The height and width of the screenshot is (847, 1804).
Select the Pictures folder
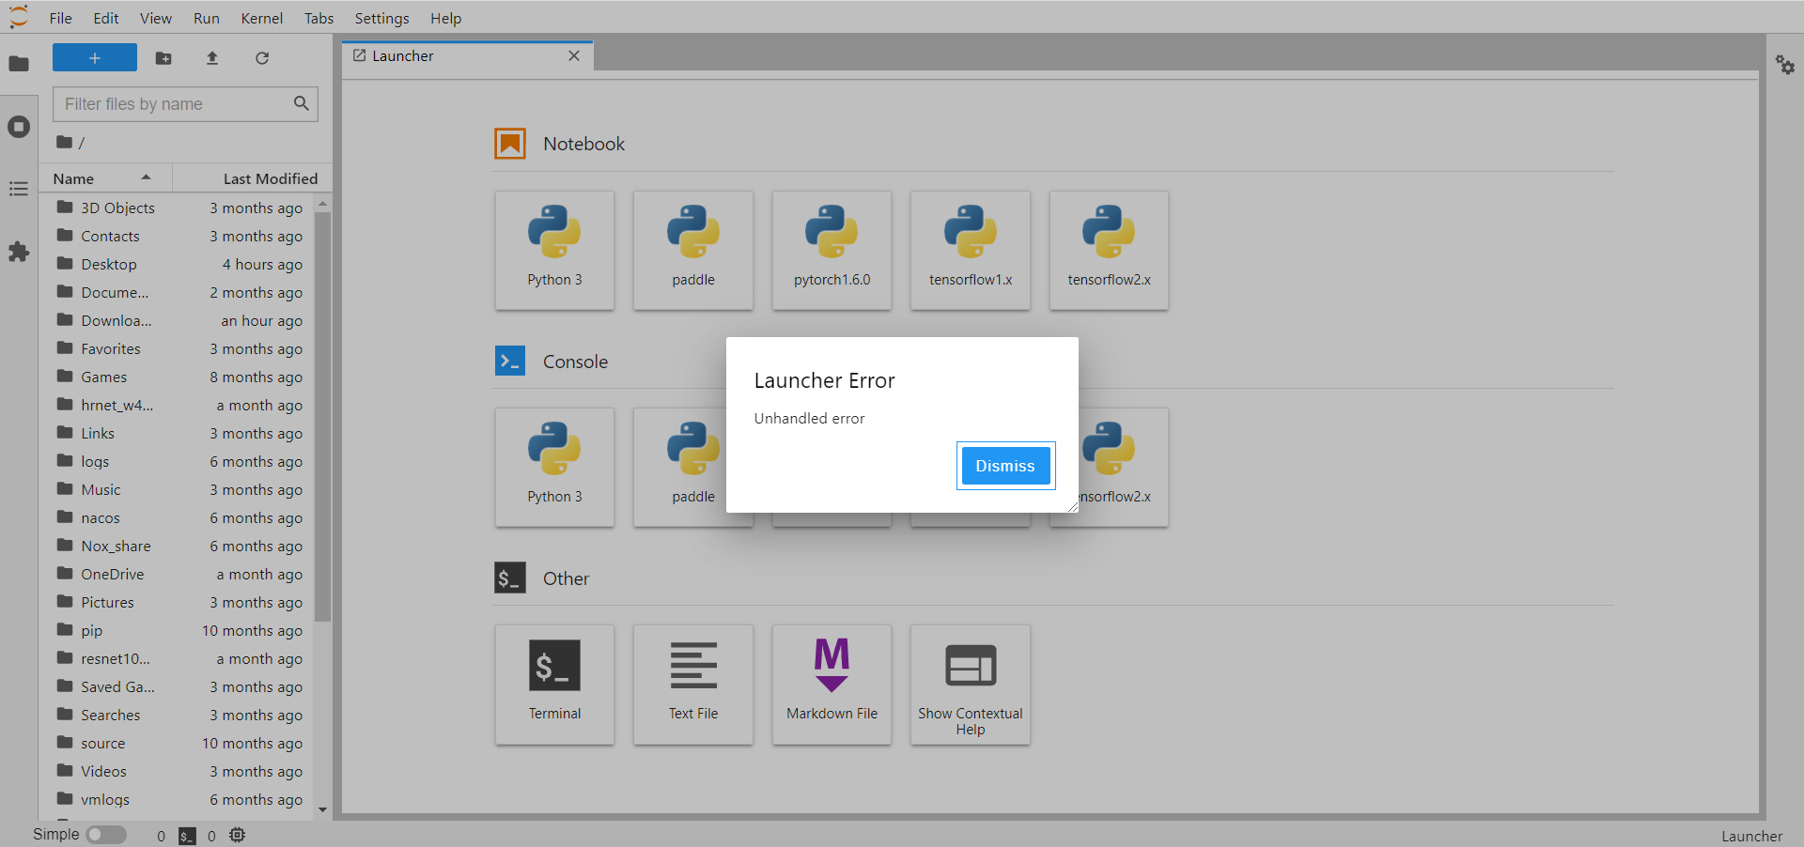tap(177, 602)
